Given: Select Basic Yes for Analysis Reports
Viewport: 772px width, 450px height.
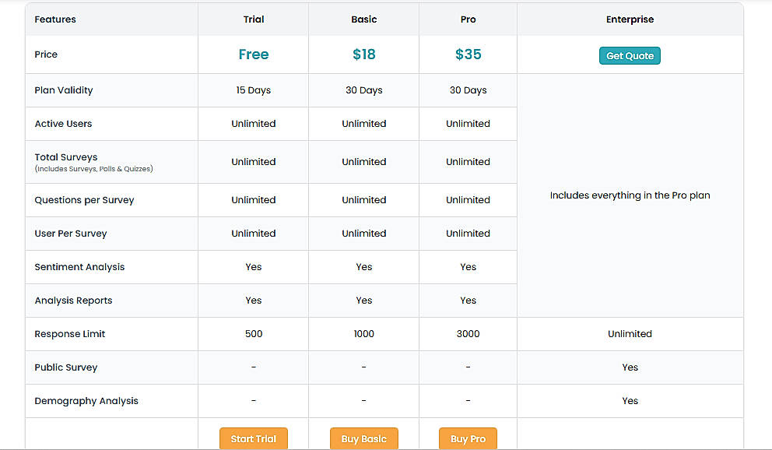Looking at the screenshot, I should click(x=364, y=301).
